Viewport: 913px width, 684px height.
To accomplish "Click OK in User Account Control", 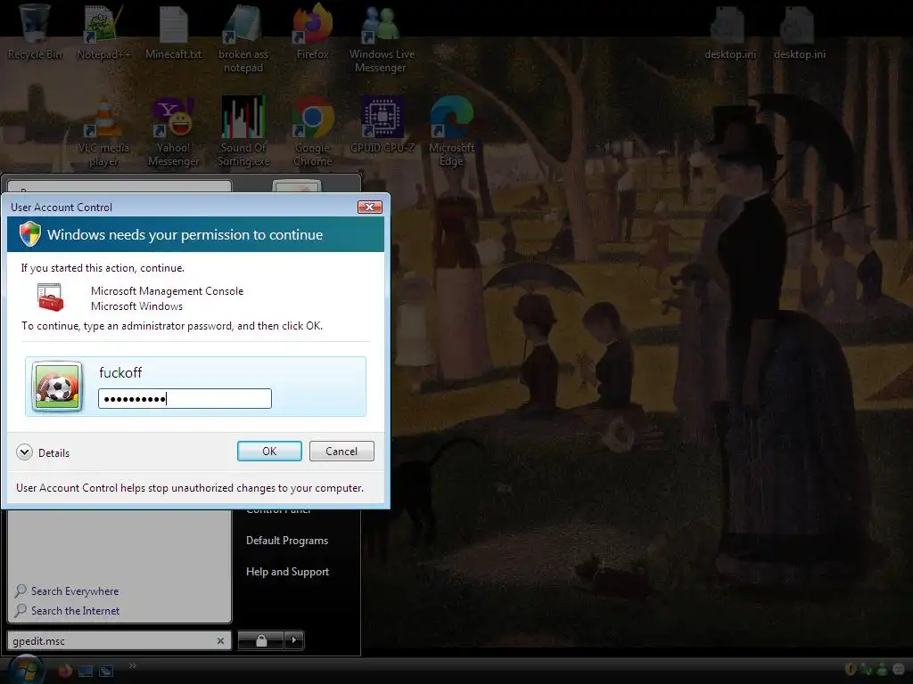I will coord(269,452).
